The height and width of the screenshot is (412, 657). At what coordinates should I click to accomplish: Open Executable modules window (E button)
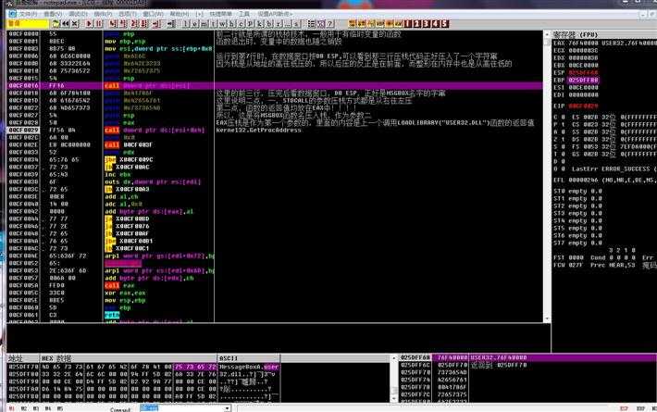[194, 24]
